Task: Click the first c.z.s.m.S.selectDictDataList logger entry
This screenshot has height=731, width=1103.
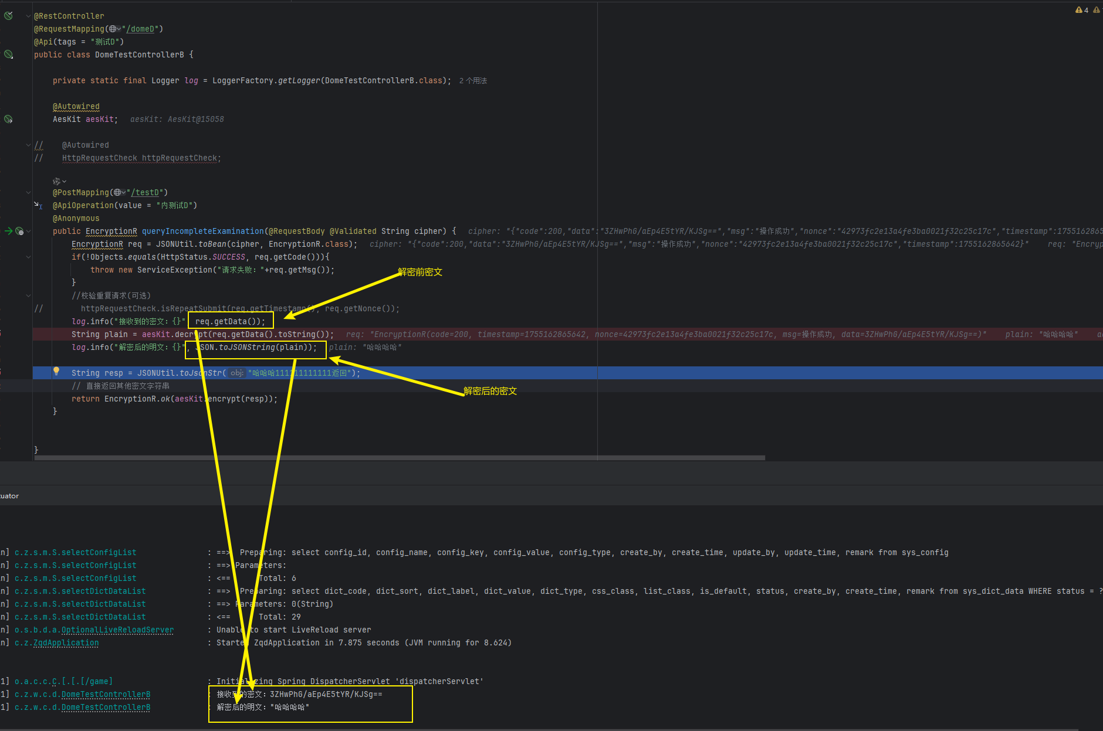Action: pyautogui.click(x=80, y=591)
